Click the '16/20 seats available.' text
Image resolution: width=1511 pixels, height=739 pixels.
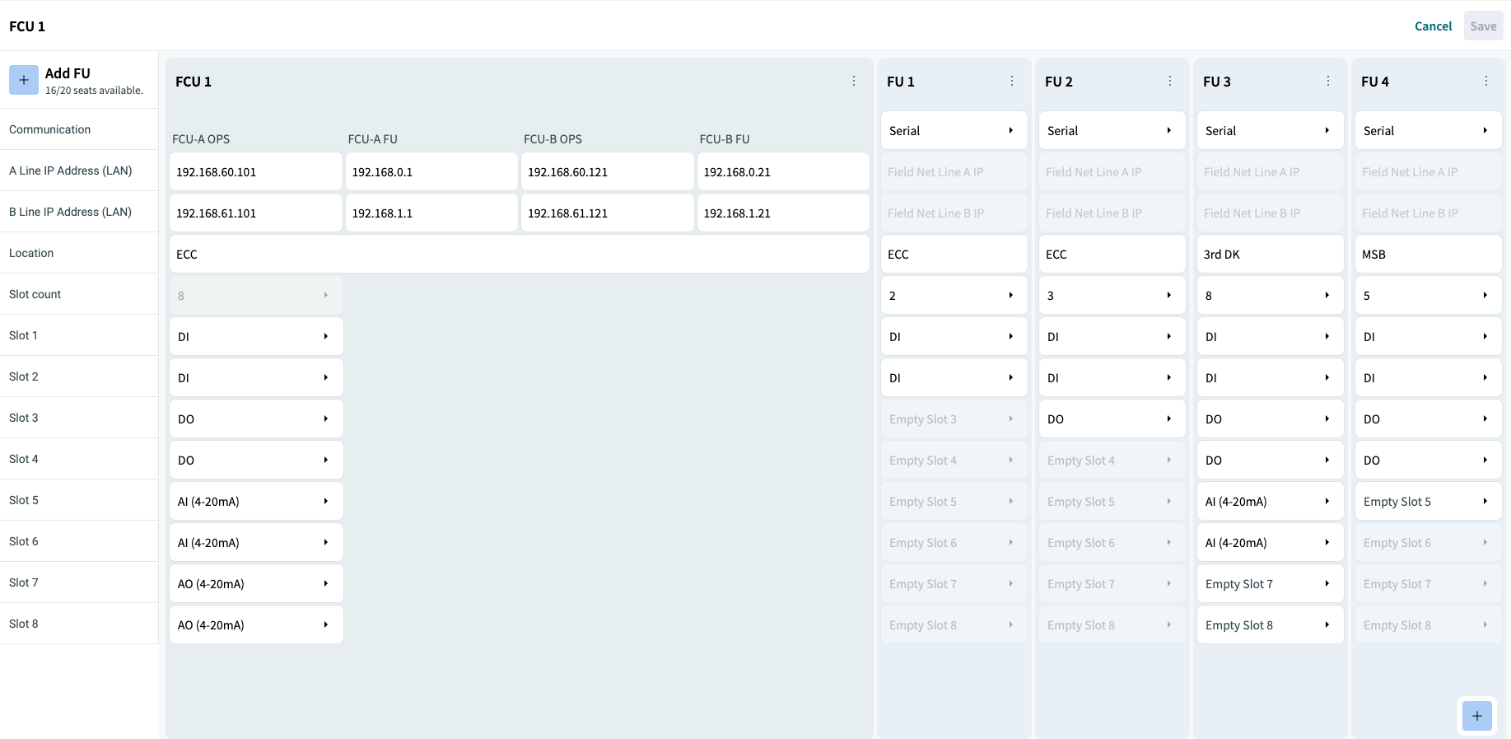94,91
